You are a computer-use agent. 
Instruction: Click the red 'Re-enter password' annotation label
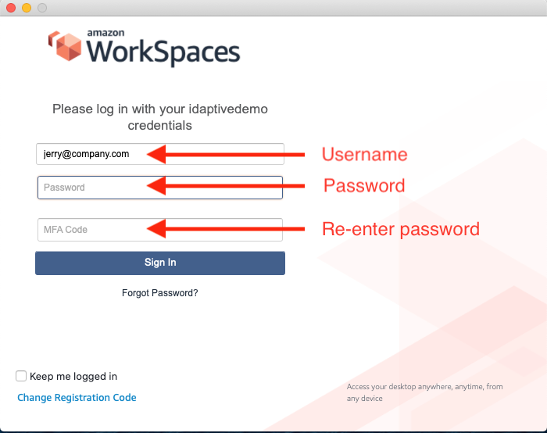(401, 230)
